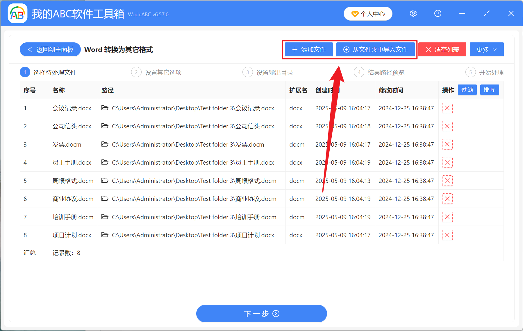Remove 会议记录.docx with its red X

[x=447, y=108]
